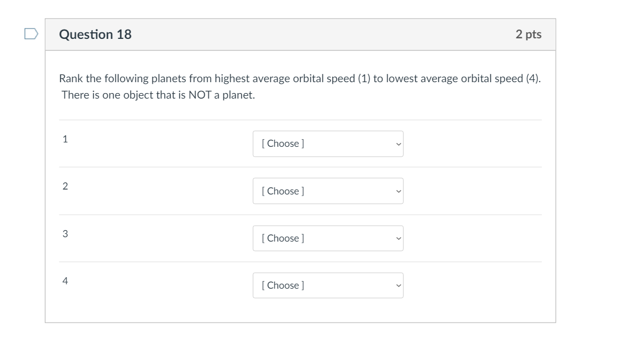633x344 pixels.
Task: Click '[ Choose ]' placeholder text in first row
Action: pos(283,144)
